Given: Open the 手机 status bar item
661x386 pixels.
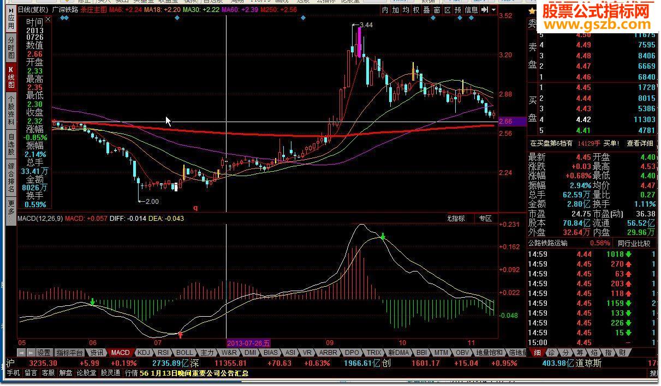Looking at the screenshot, I should pos(13,373).
